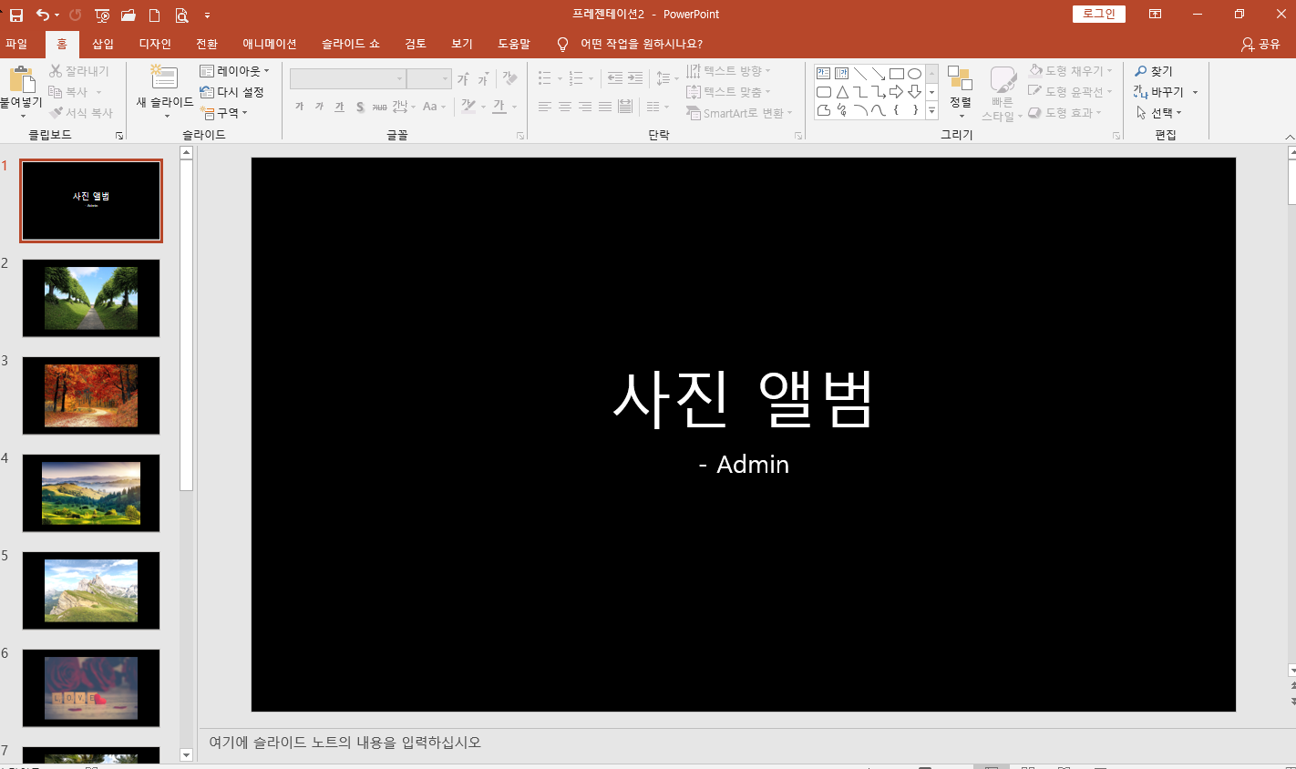Screen dimensions: 1296x769
Task: Collapse the ribbon with the chevron
Action: pos(1290,137)
